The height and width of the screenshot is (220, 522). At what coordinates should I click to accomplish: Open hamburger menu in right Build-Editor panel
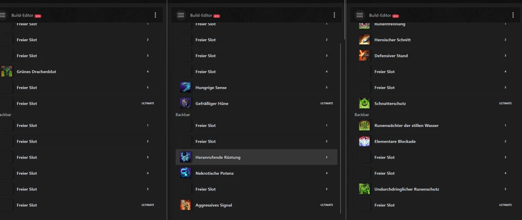click(360, 15)
